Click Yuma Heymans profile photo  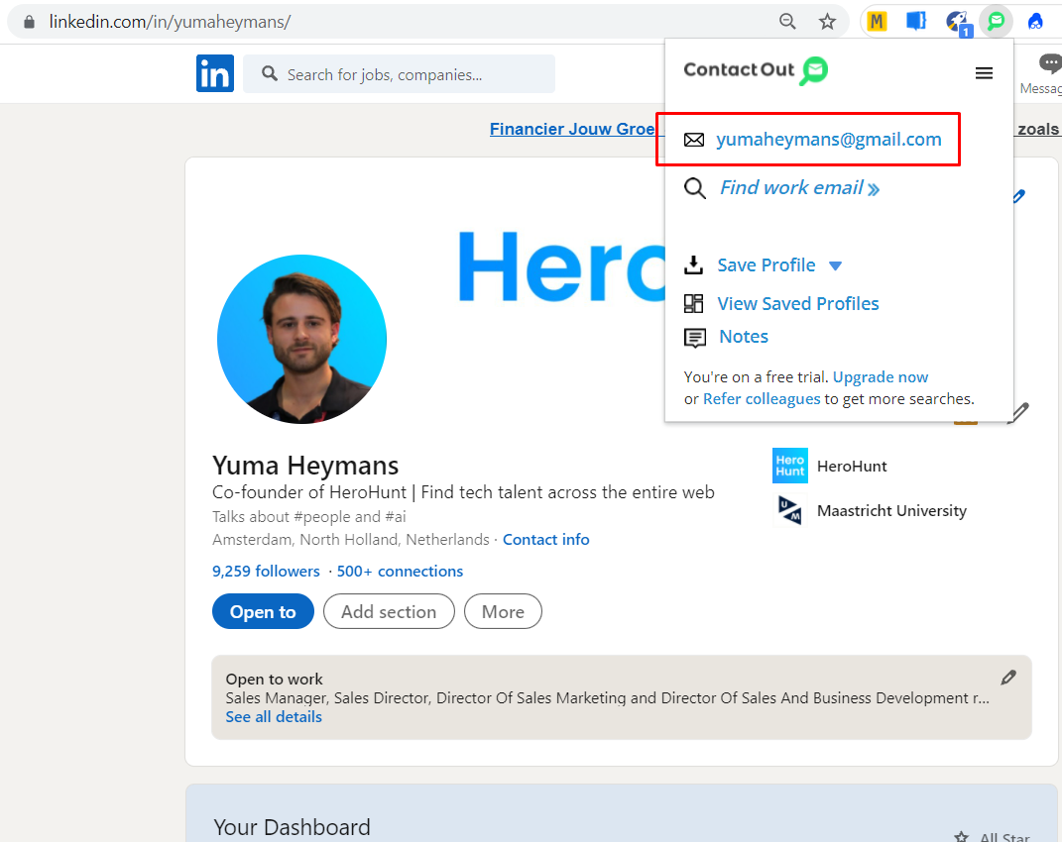pyautogui.click(x=301, y=340)
